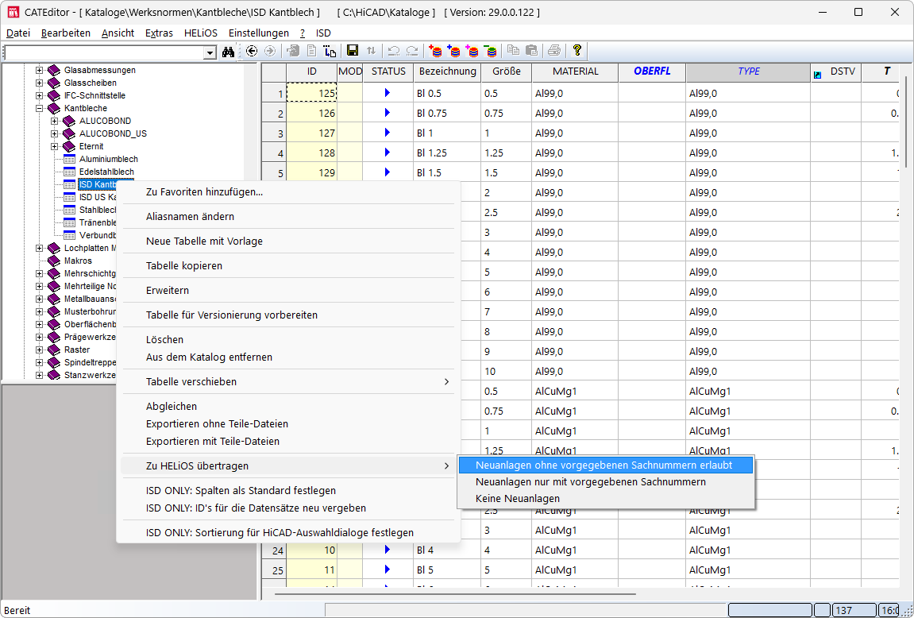Click the Save floppy disk icon
The image size is (914, 618).
[x=353, y=51]
